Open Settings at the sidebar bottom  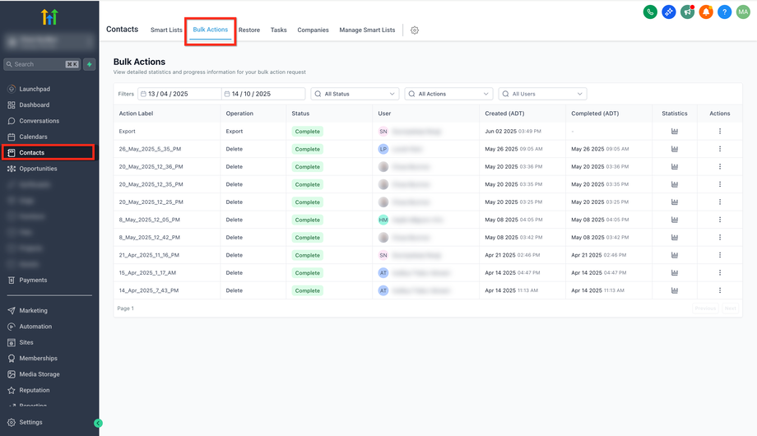(30, 422)
